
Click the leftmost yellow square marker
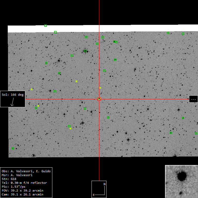31,89
